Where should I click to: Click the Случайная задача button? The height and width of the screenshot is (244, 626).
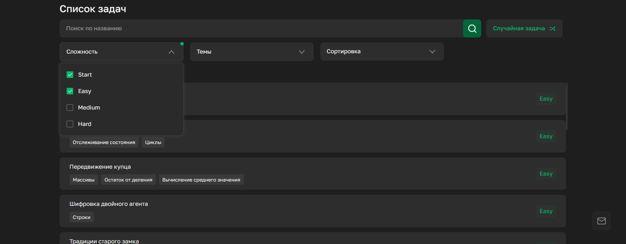pos(524,29)
